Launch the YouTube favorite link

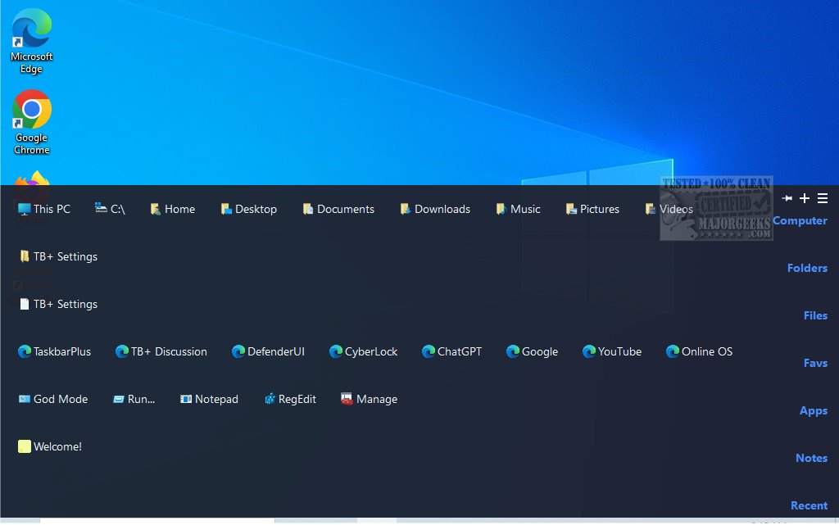tap(611, 352)
